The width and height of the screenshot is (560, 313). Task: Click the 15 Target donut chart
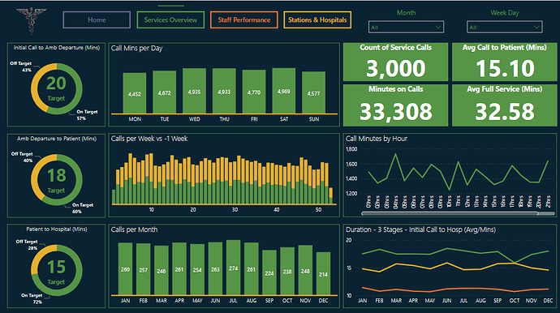pos(57,271)
